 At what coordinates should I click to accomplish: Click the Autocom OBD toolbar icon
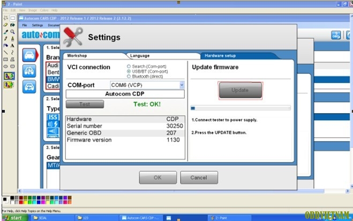click(336, 35)
